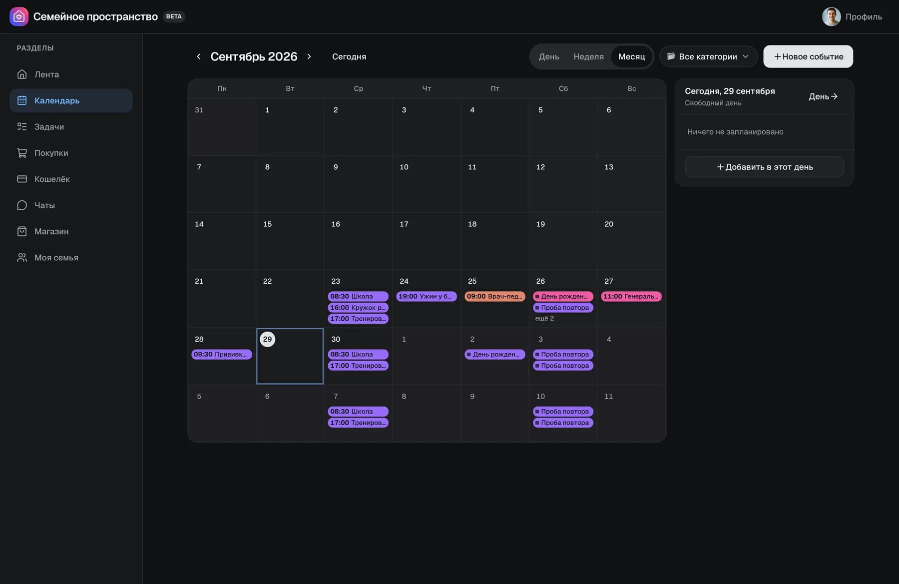Select today's cell 29
The width and height of the screenshot is (899, 584).
290,356
